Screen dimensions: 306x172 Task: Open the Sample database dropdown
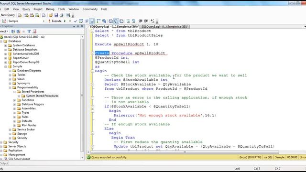pos(44,21)
